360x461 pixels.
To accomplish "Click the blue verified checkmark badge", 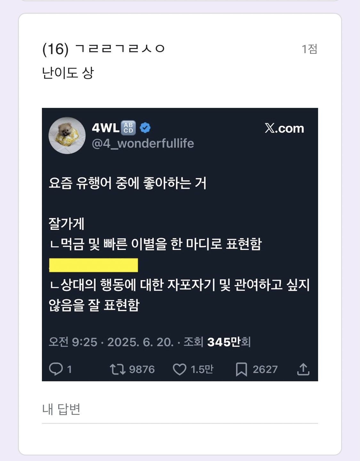I will click(x=145, y=128).
